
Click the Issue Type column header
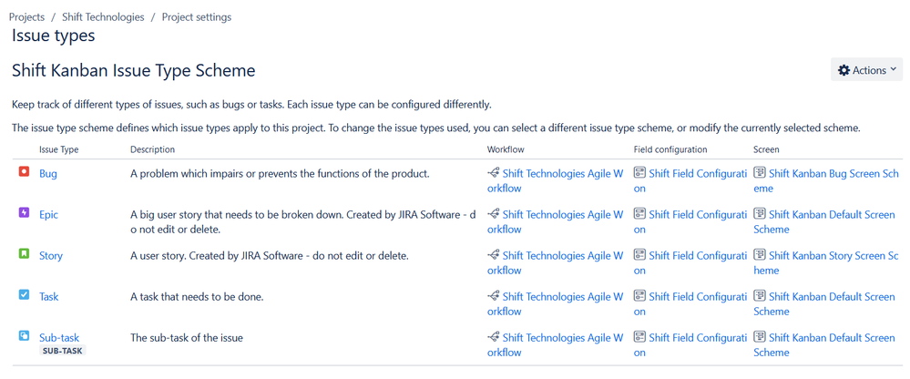tap(59, 149)
